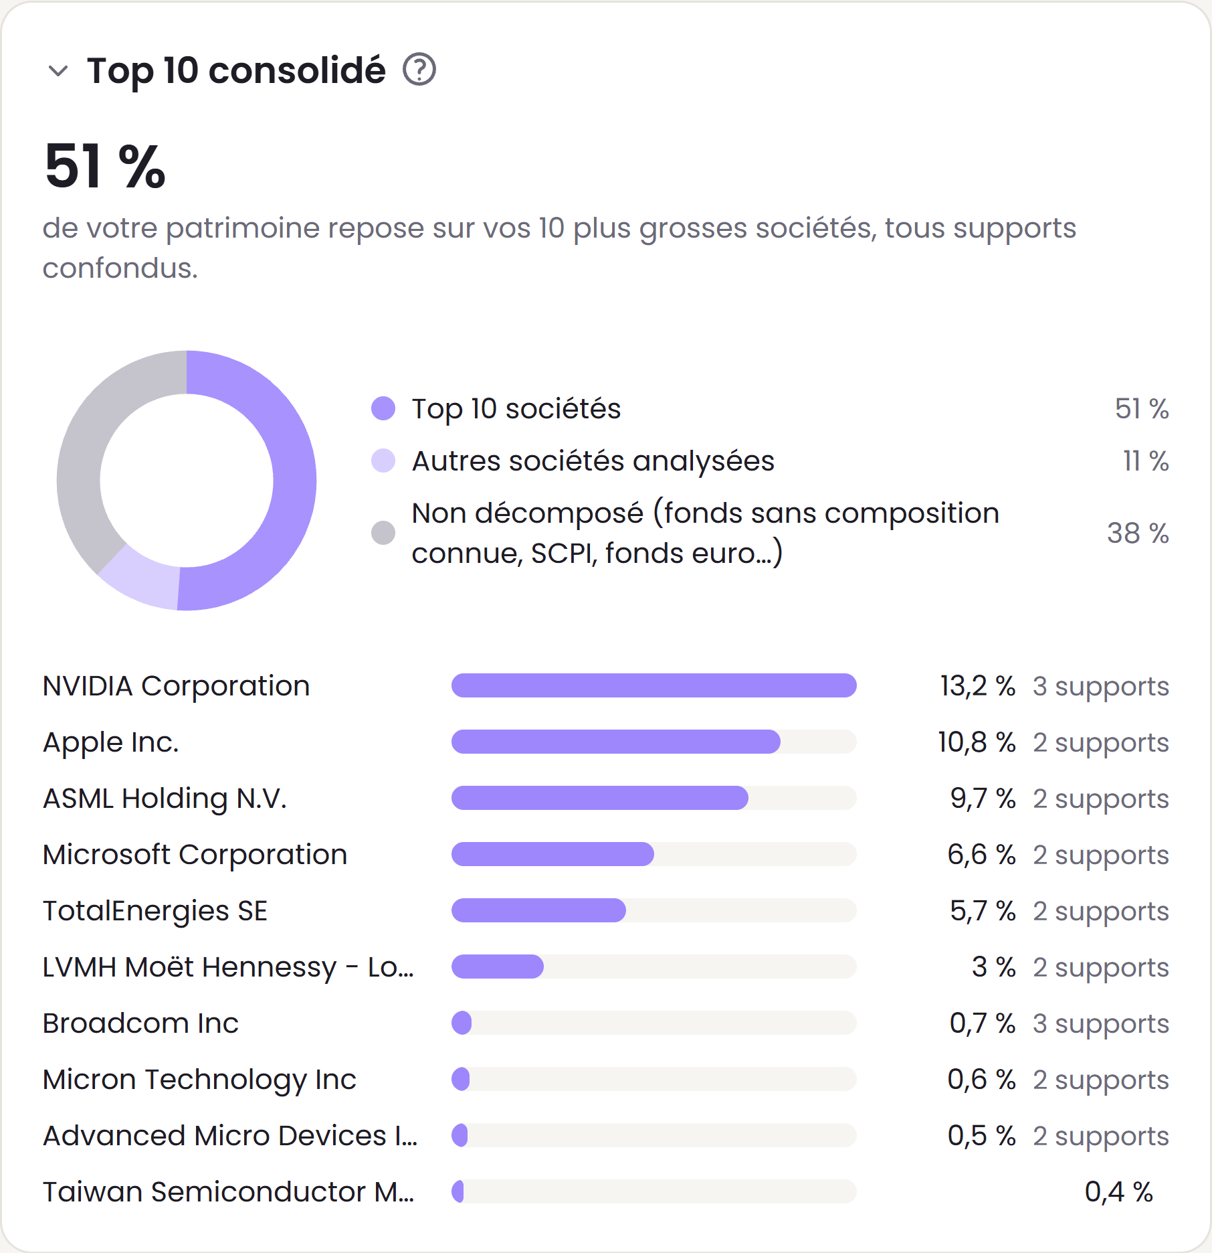
Task: Select the Autres sociétés analysées legend label
Action: tap(593, 461)
